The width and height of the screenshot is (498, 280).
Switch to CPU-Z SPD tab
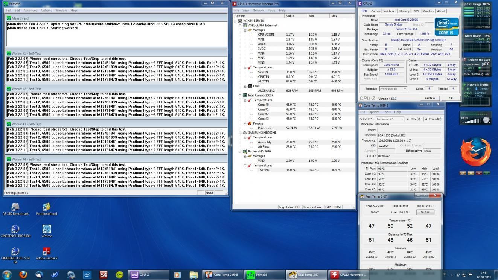pos(416,11)
